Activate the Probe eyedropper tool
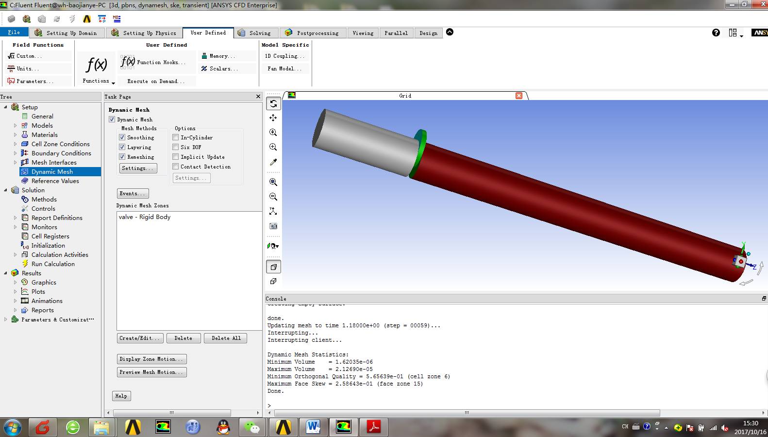 coord(273,162)
